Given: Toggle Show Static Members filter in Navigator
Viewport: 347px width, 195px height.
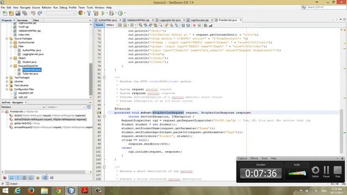Looking at the screenshot, I should coord(18,178).
